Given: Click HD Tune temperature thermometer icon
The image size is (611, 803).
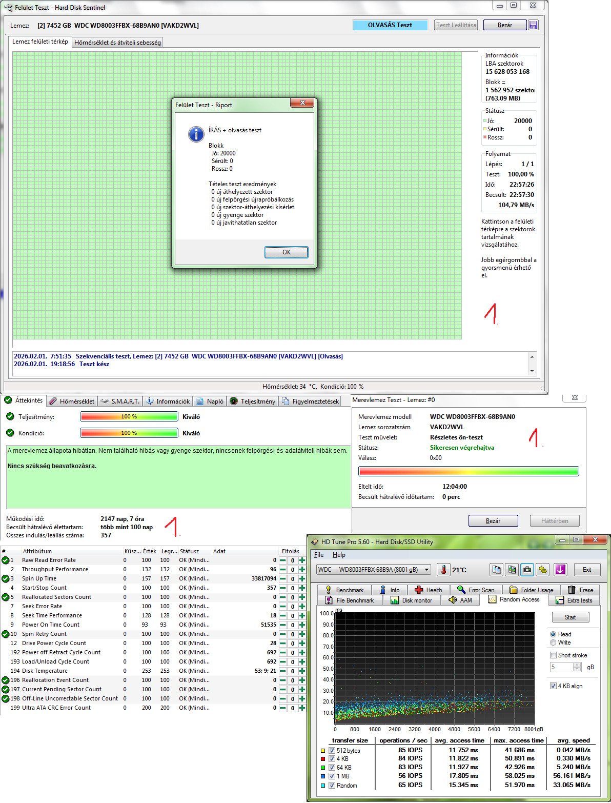Looking at the screenshot, I should point(444,570).
